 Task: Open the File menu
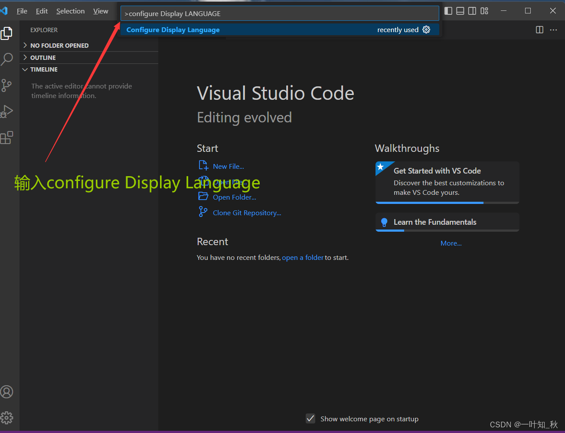(x=22, y=11)
